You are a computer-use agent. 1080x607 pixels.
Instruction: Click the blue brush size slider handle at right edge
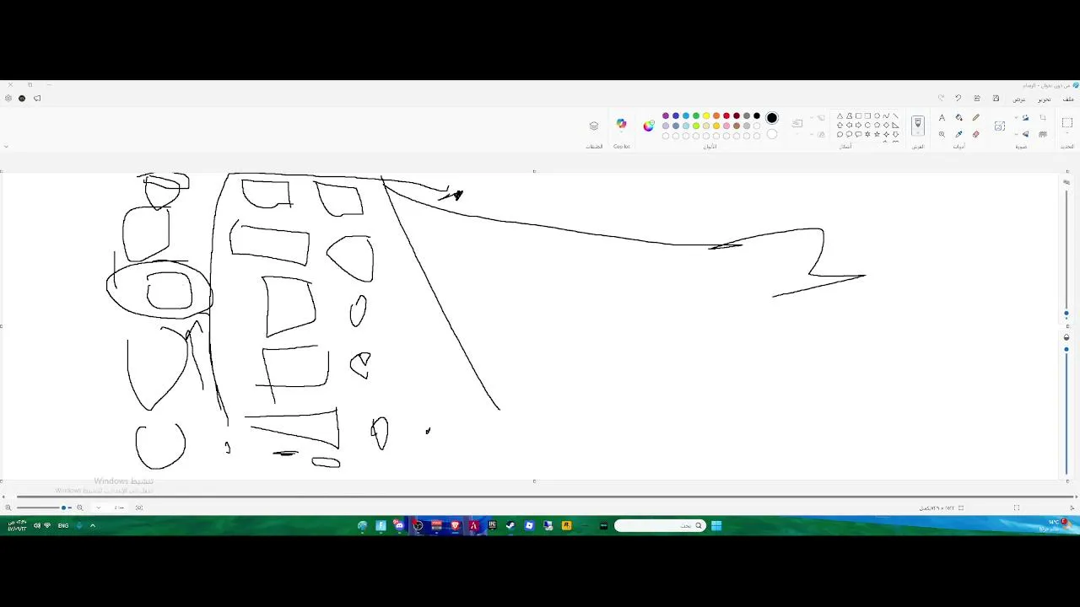1066,314
